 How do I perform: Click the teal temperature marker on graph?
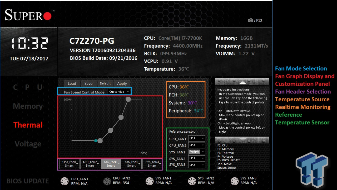96,141
